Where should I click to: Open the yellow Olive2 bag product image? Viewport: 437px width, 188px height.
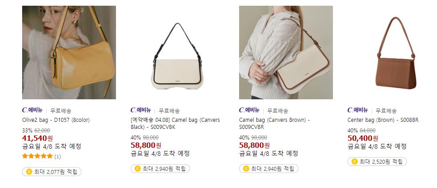coord(69,53)
